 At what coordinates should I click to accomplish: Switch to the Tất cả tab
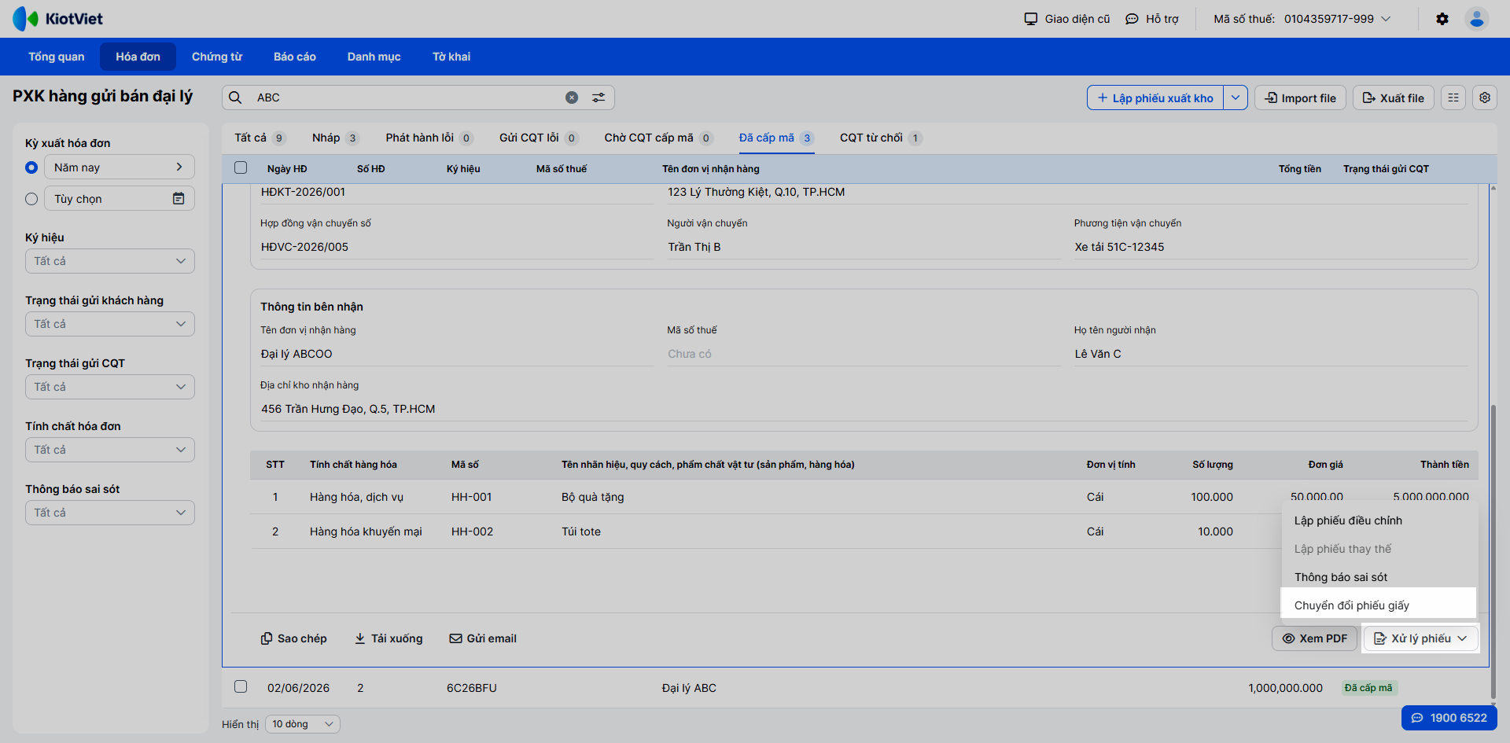(260, 138)
